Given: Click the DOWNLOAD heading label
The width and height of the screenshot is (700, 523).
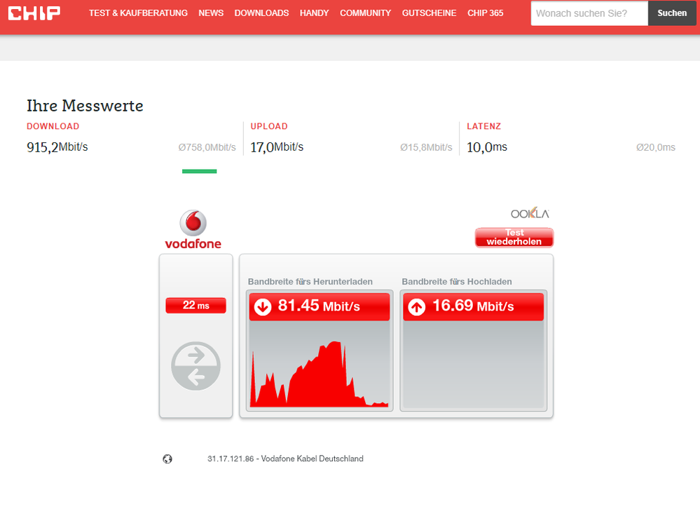Looking at the screenshot, I should point(53,126).
